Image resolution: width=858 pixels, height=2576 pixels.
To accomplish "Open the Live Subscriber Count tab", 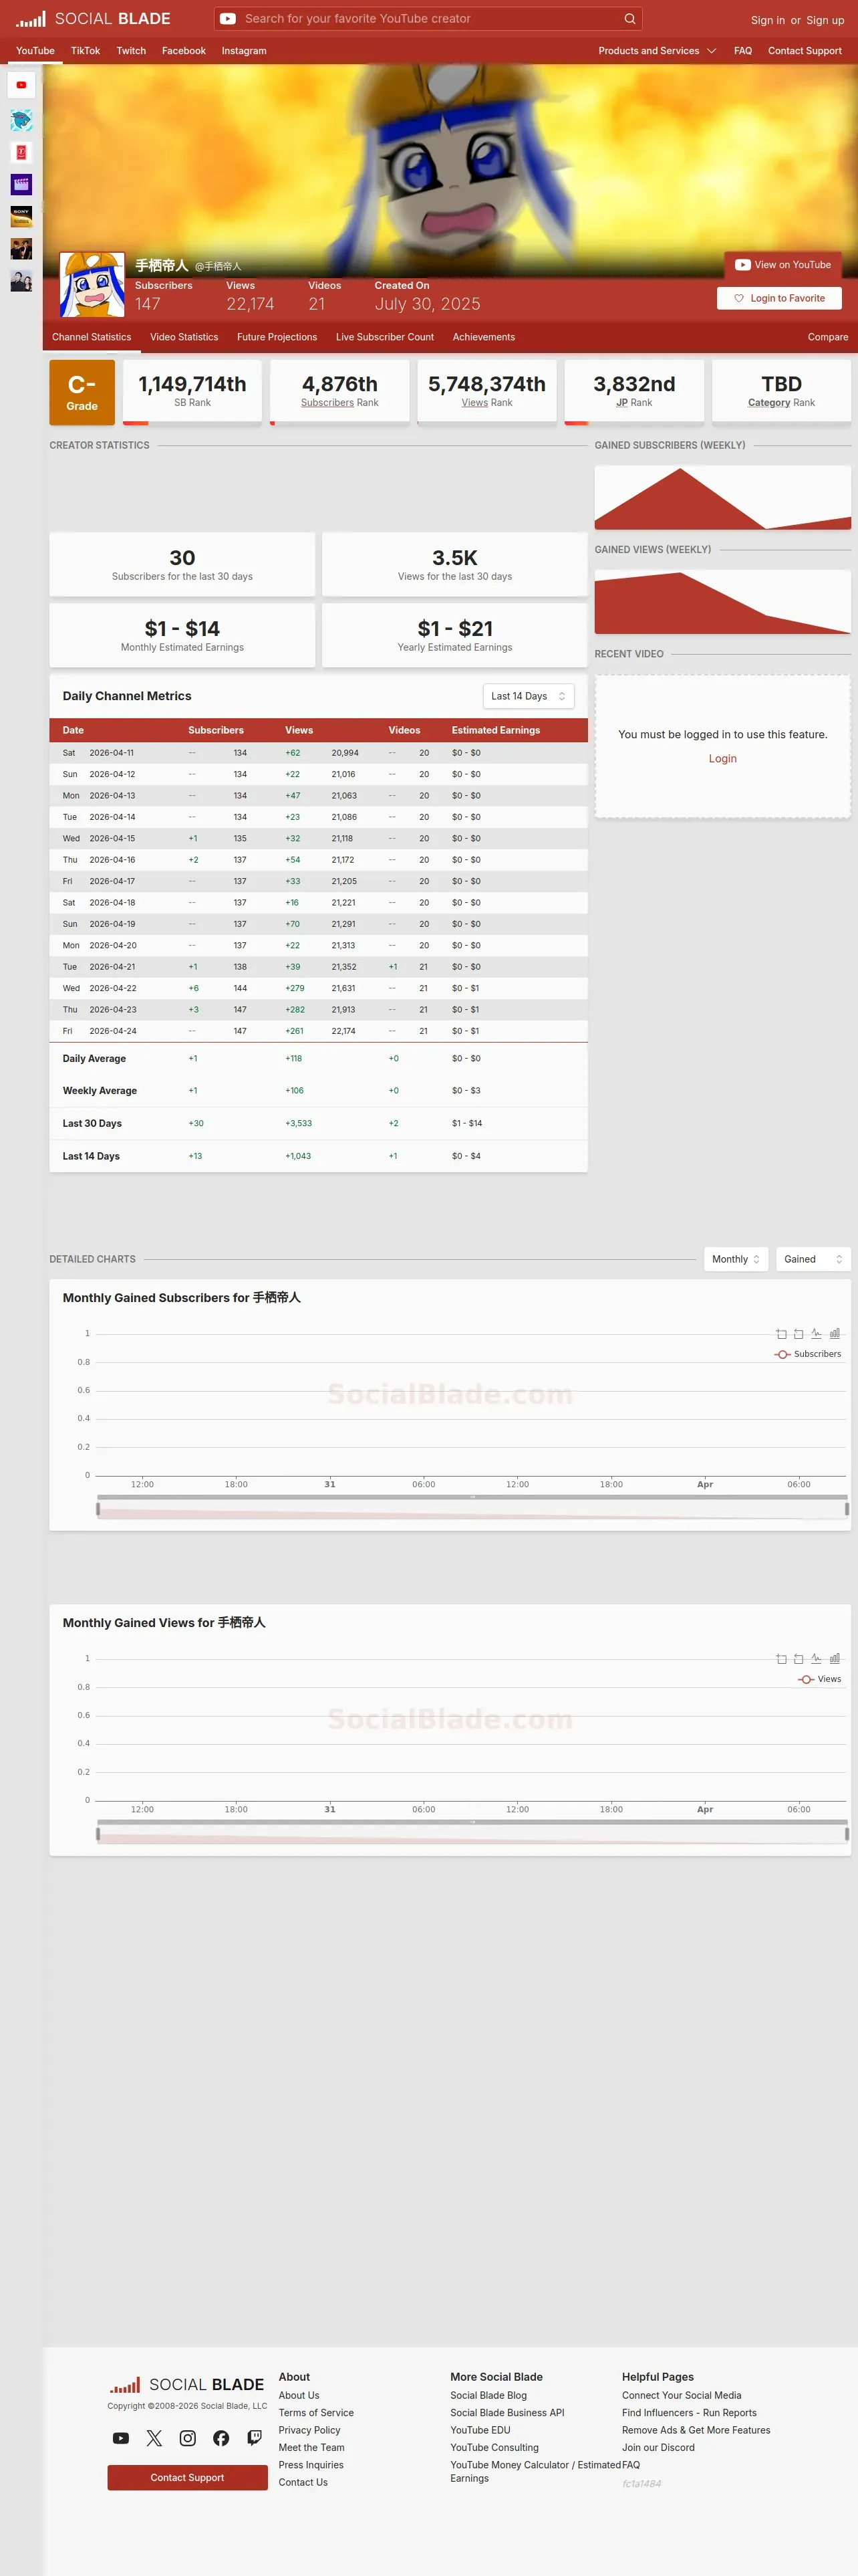I will click(x=384, y=337).
